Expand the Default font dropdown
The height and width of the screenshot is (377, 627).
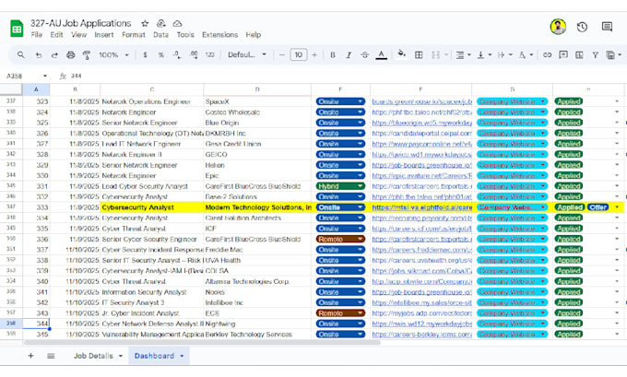[247, 54]
